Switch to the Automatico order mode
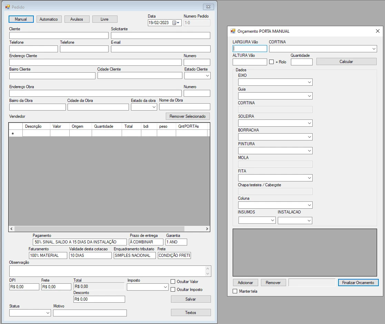 (x=49, y=19)
